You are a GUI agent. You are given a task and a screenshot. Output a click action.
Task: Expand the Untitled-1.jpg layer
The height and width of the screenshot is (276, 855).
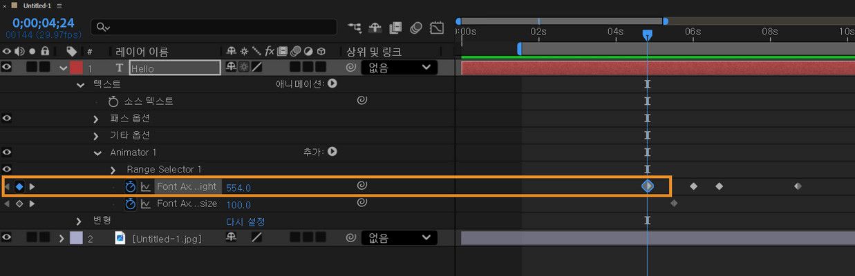point(62,238)
